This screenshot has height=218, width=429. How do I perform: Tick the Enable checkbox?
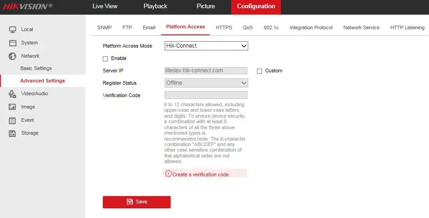coord(106,59)
